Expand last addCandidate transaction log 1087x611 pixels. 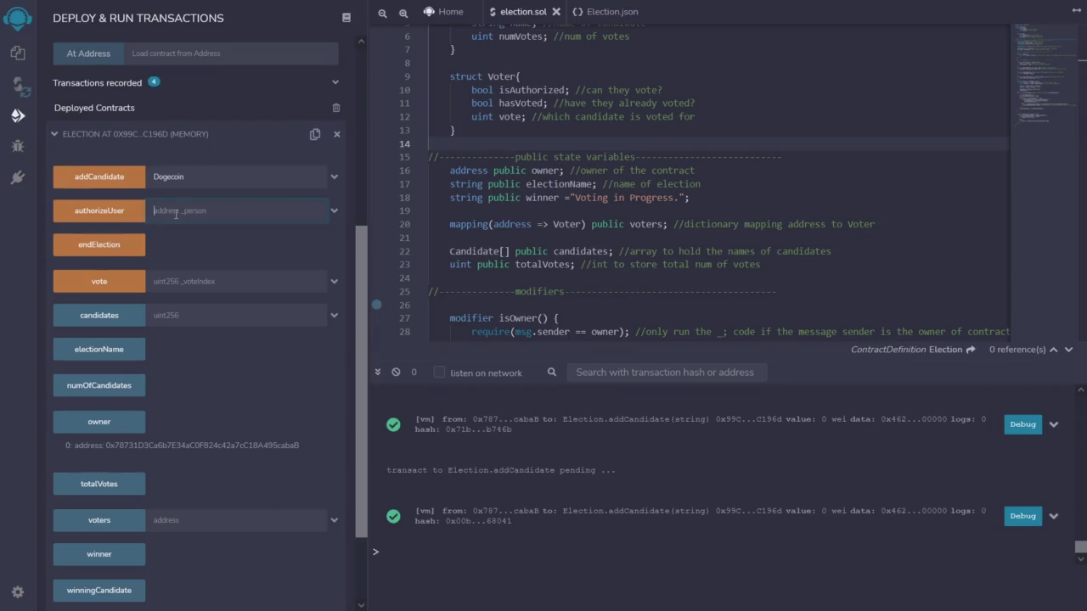coord(1054,516)
